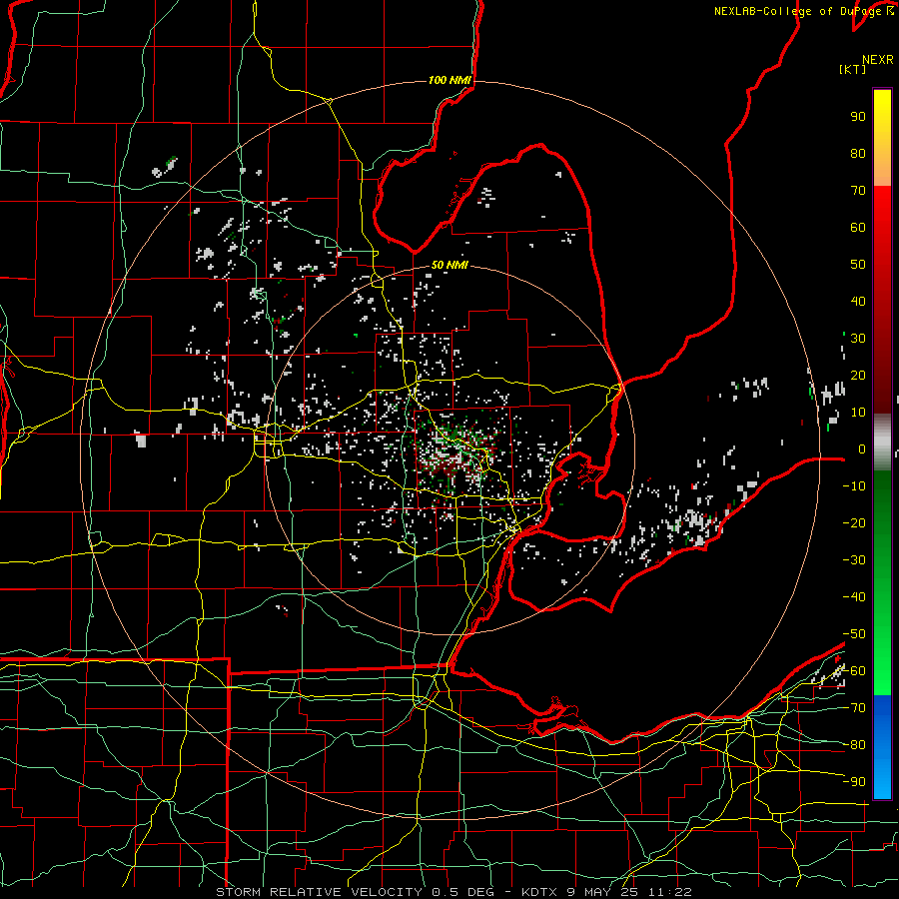
Task: Click the STORM RELATIVE VELOCITY title text
Action: pyautogui.click(x=319, y=892)
